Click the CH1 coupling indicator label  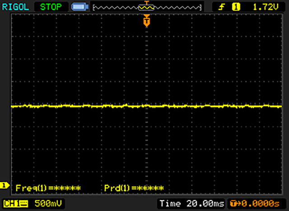coord(16,204)
